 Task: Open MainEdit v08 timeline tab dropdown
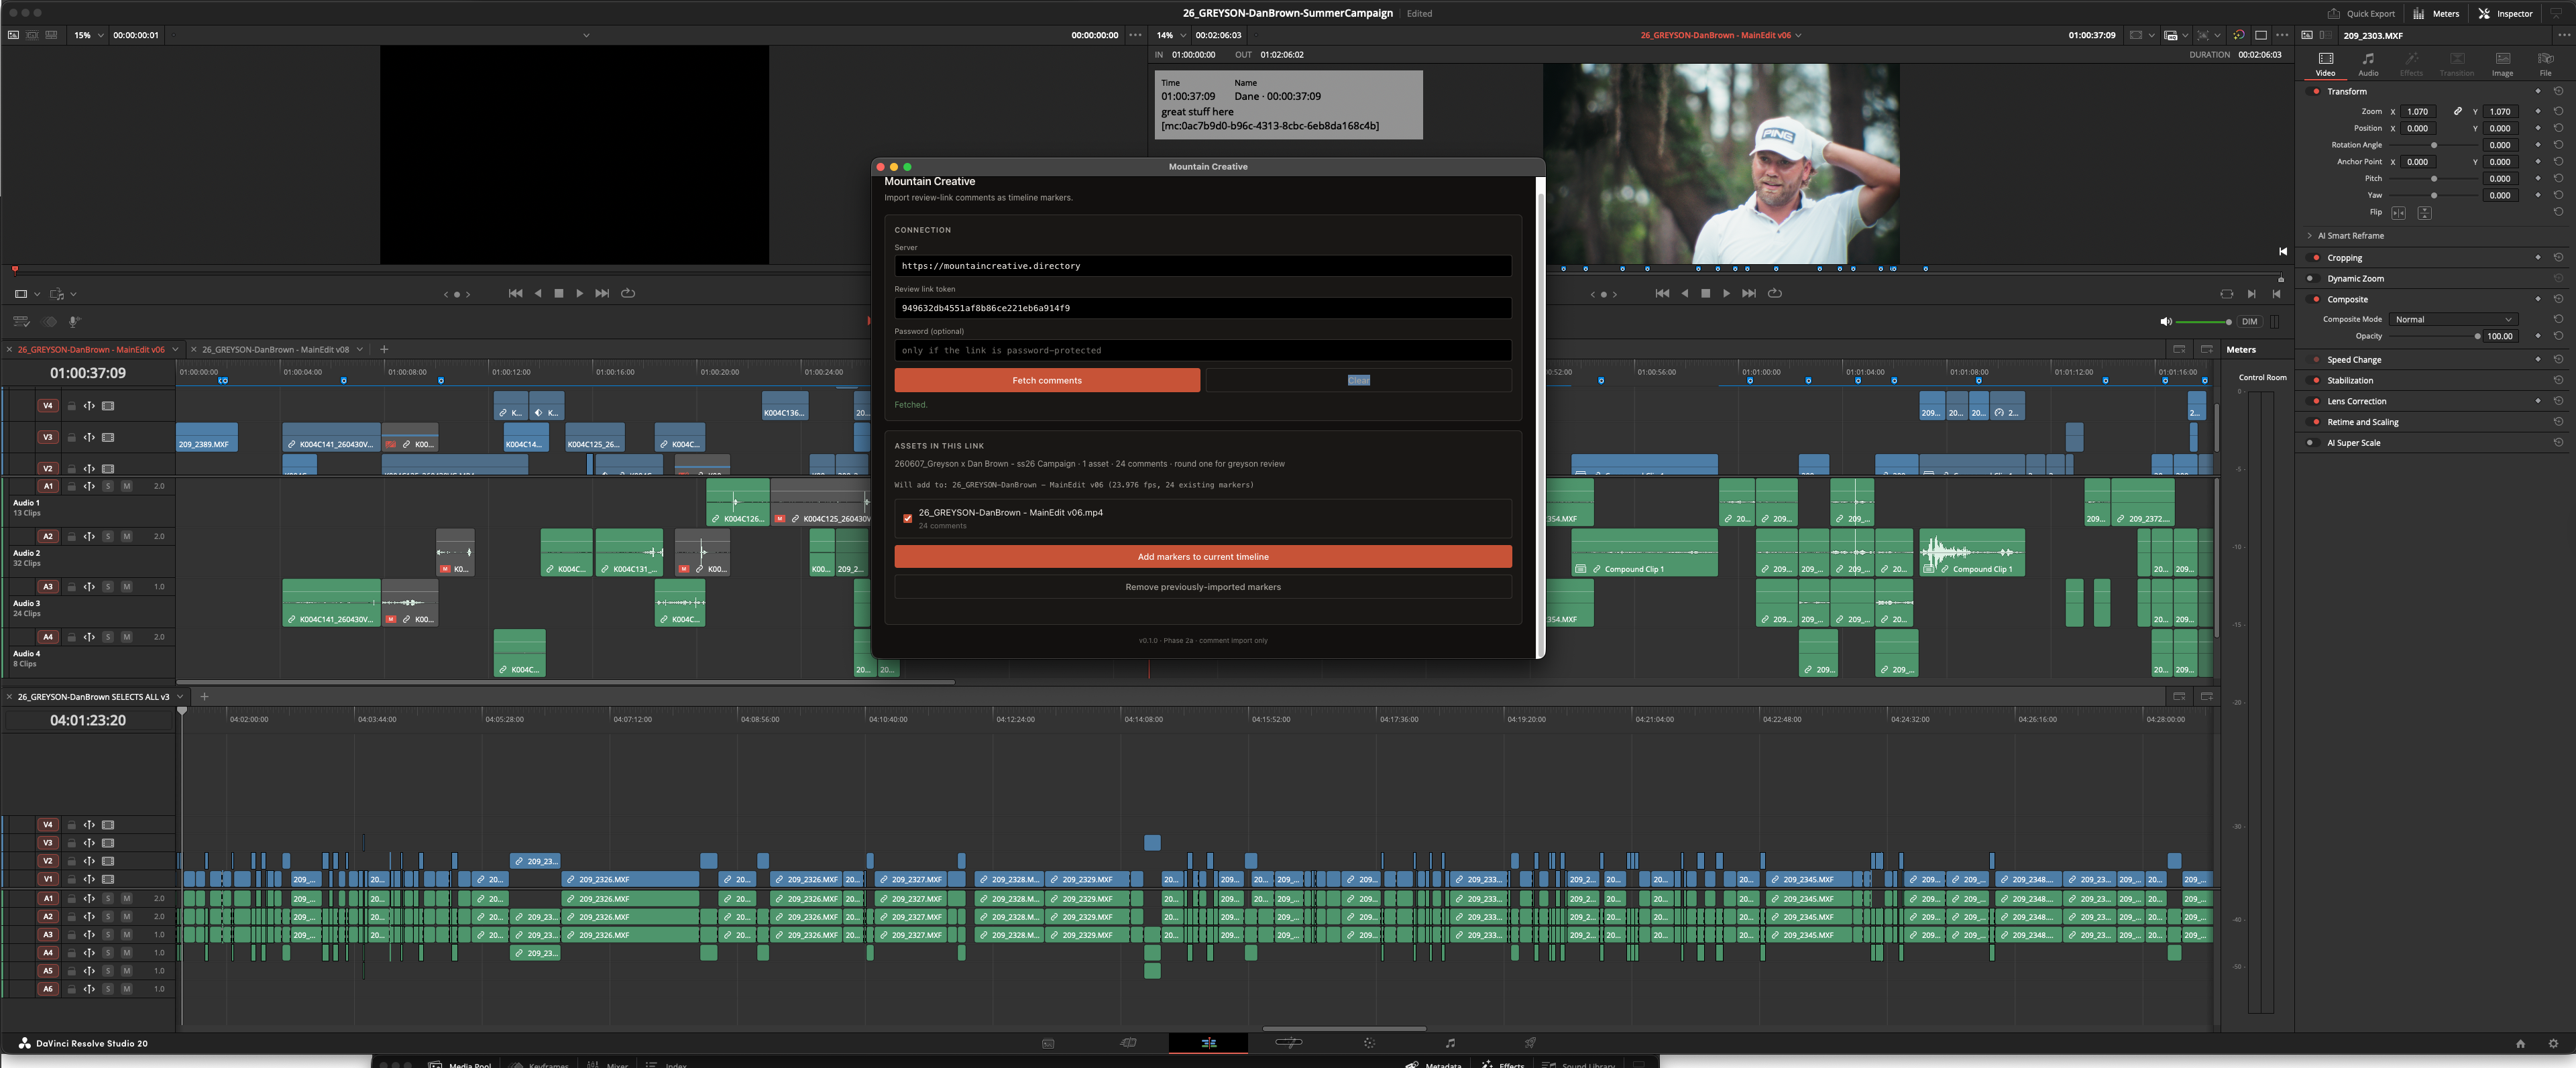point(359,349)
